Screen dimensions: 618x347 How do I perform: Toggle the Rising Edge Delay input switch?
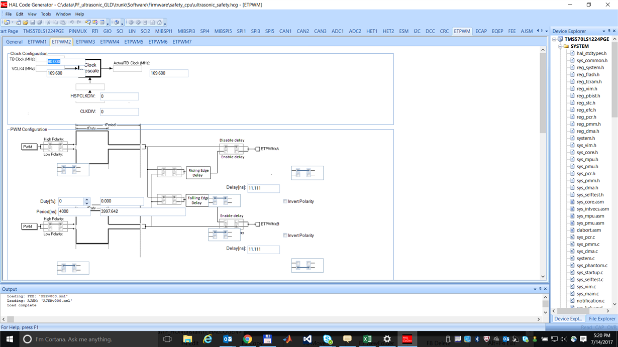169,172
